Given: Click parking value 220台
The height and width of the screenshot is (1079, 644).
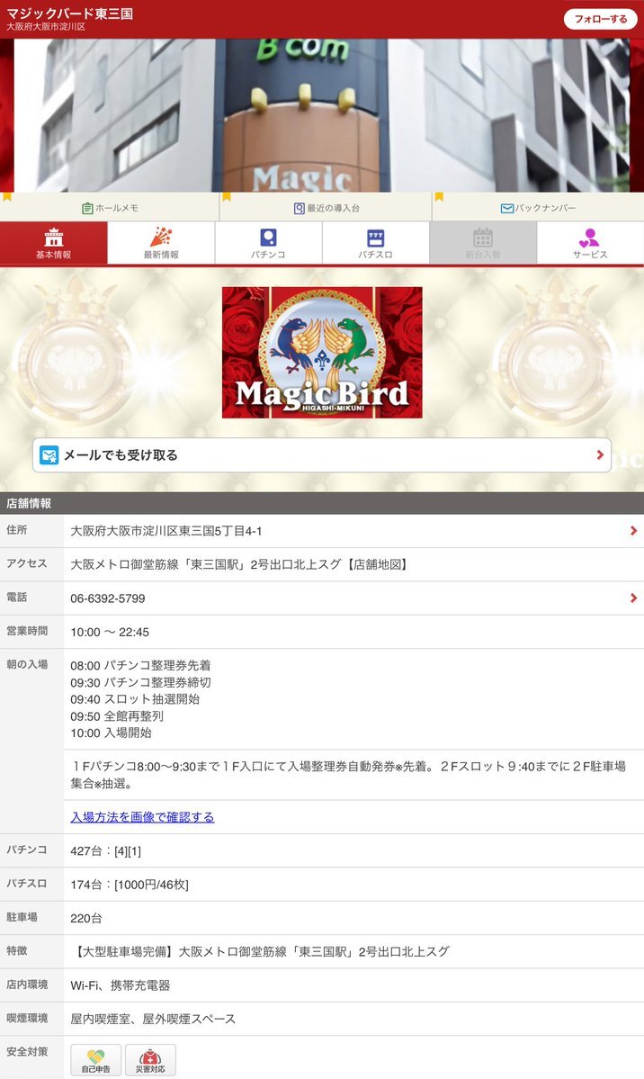Looking at the screenshot, I should [x=86, y=919].
